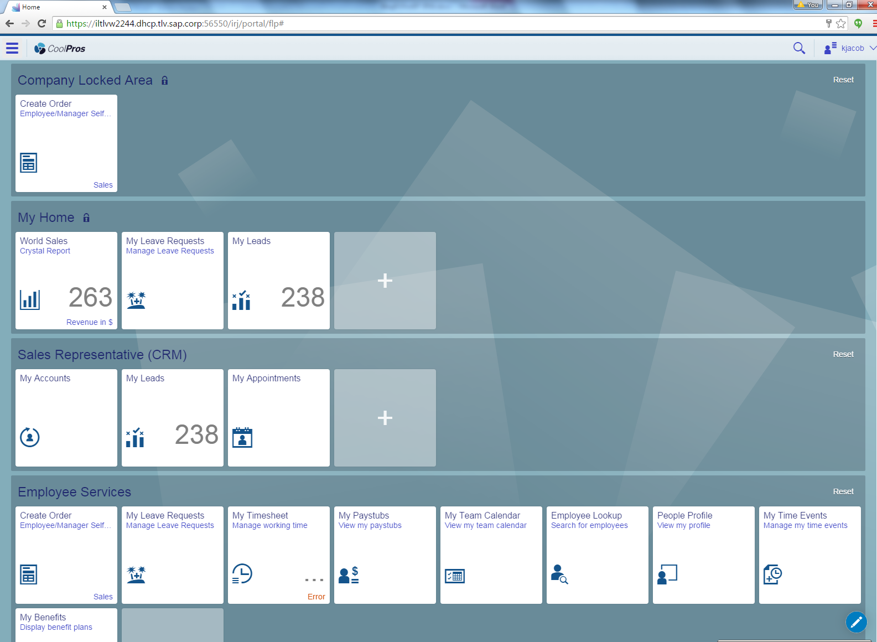Reset the Employee Services group
The width and height of the screenshot is (877, 642).
pyautogui.click(x=843, y=491)
